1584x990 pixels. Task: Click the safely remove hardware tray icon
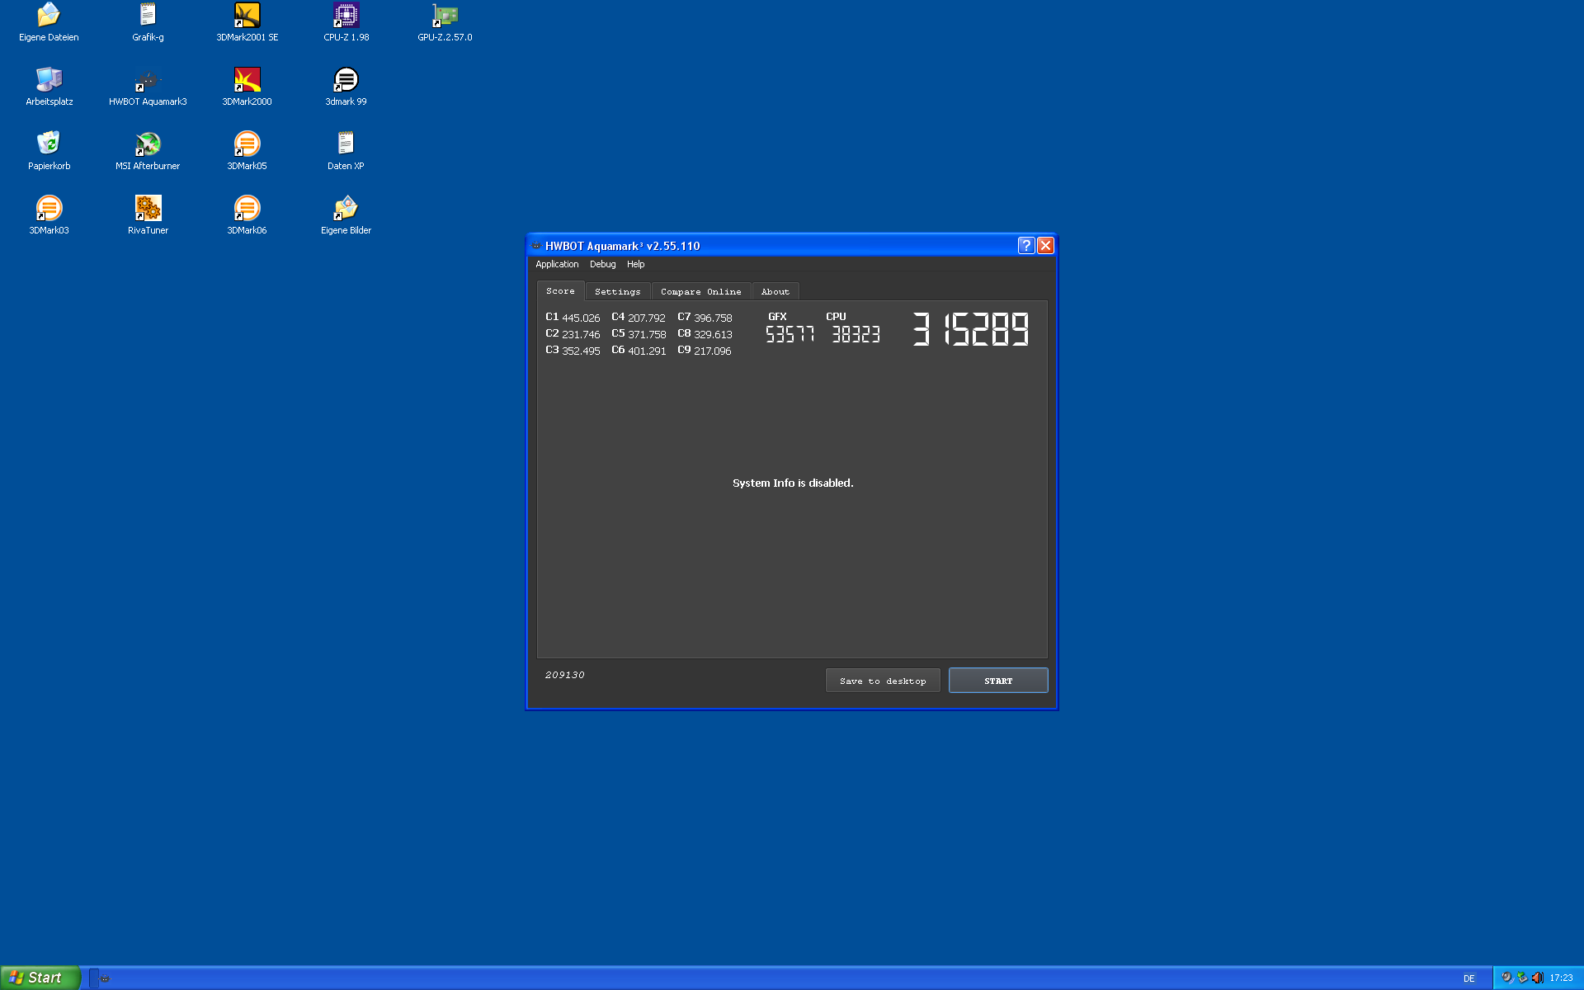1522,978
